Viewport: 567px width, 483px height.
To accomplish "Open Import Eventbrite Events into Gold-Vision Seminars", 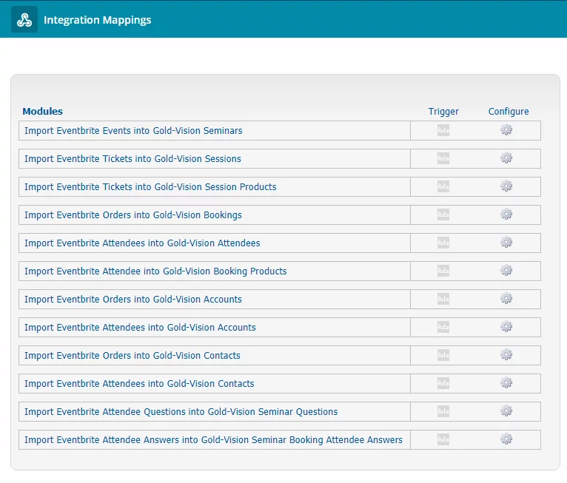I will (x=133, y=131).
